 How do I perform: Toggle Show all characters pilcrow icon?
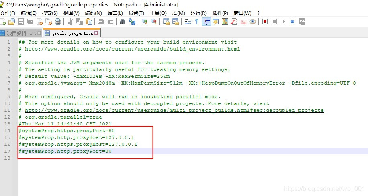197,22
